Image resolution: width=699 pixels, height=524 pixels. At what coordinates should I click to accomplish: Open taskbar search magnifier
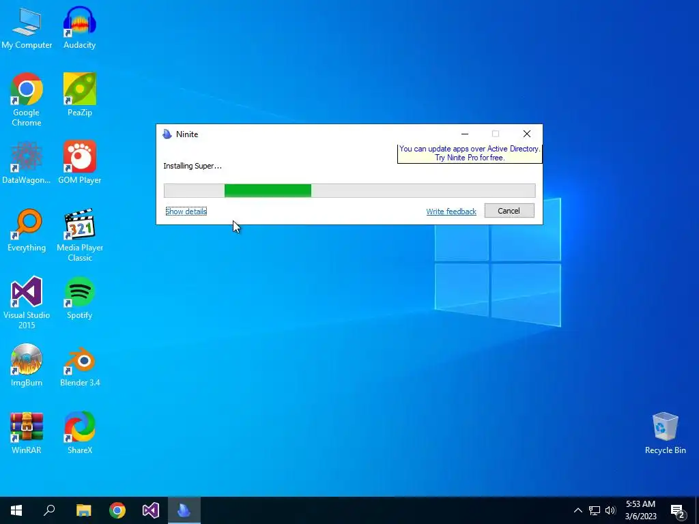[49, 510]
